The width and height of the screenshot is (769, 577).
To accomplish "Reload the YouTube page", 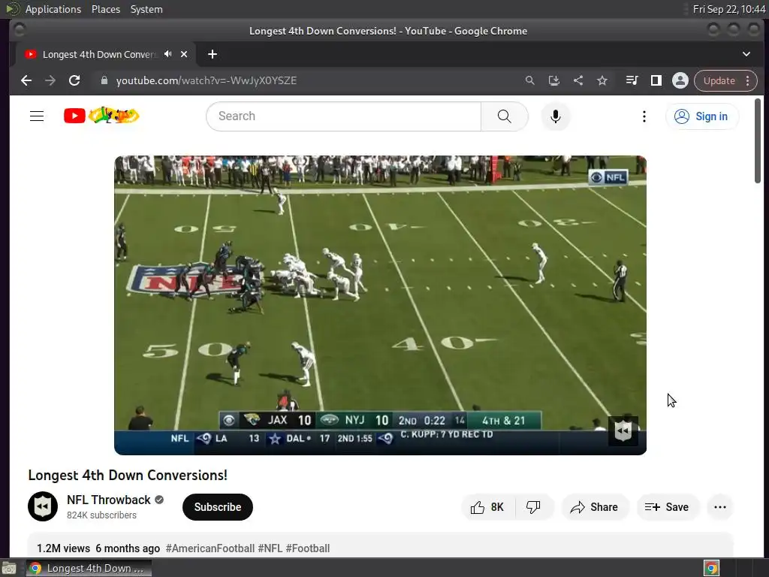I will (74, 80).
